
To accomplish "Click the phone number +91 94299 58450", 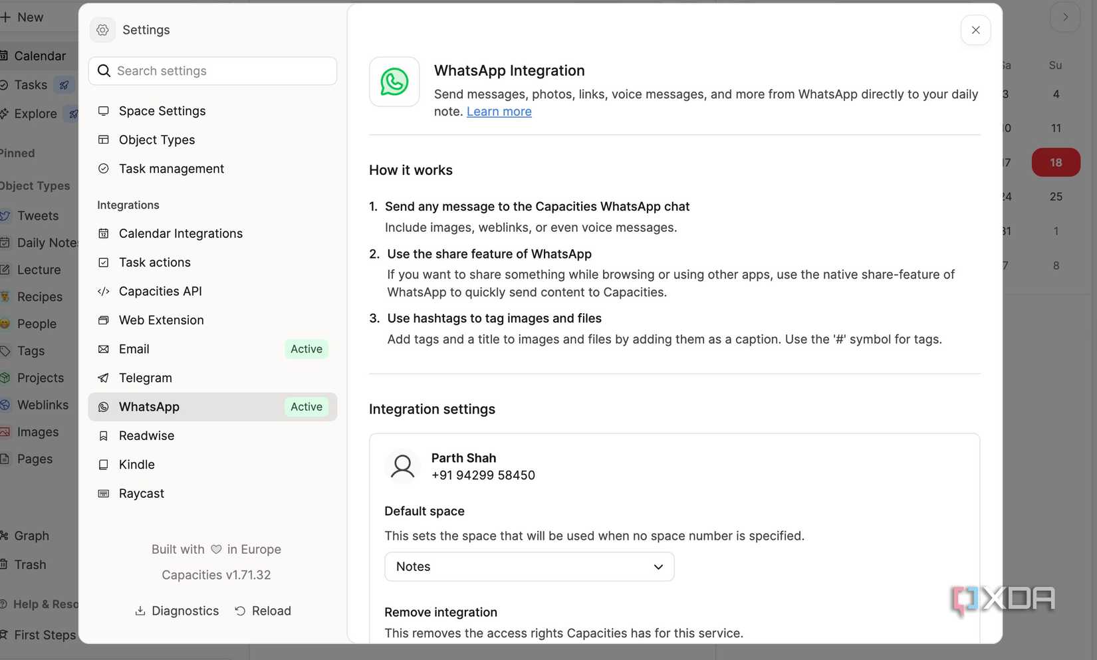I will tap(483, 475).
